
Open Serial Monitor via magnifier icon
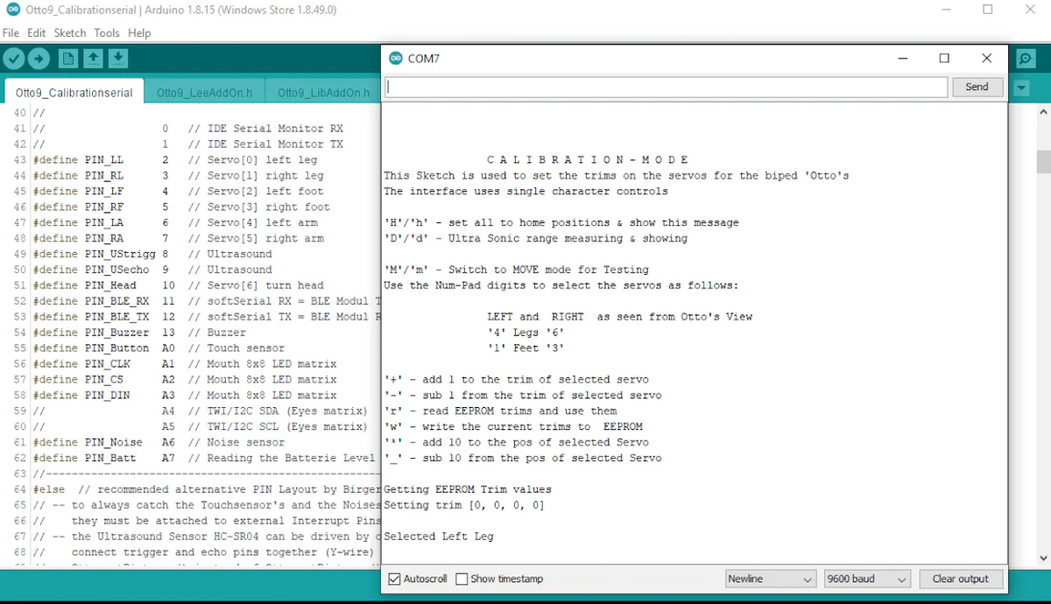(x=1026, y=59)
